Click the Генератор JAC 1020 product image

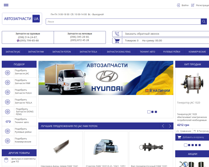click(192, 83)
